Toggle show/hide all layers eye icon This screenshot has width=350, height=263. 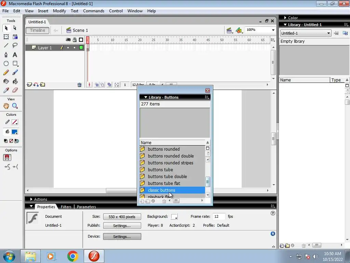pos(68,40)
